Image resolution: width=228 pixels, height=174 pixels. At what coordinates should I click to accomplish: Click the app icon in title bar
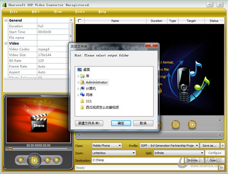pyautogui.click(x=4, y=5)
